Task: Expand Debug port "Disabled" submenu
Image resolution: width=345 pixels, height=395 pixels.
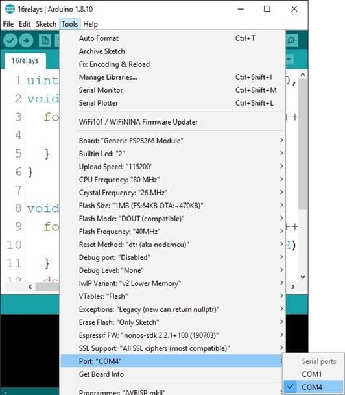Action: tap(172, 257)
